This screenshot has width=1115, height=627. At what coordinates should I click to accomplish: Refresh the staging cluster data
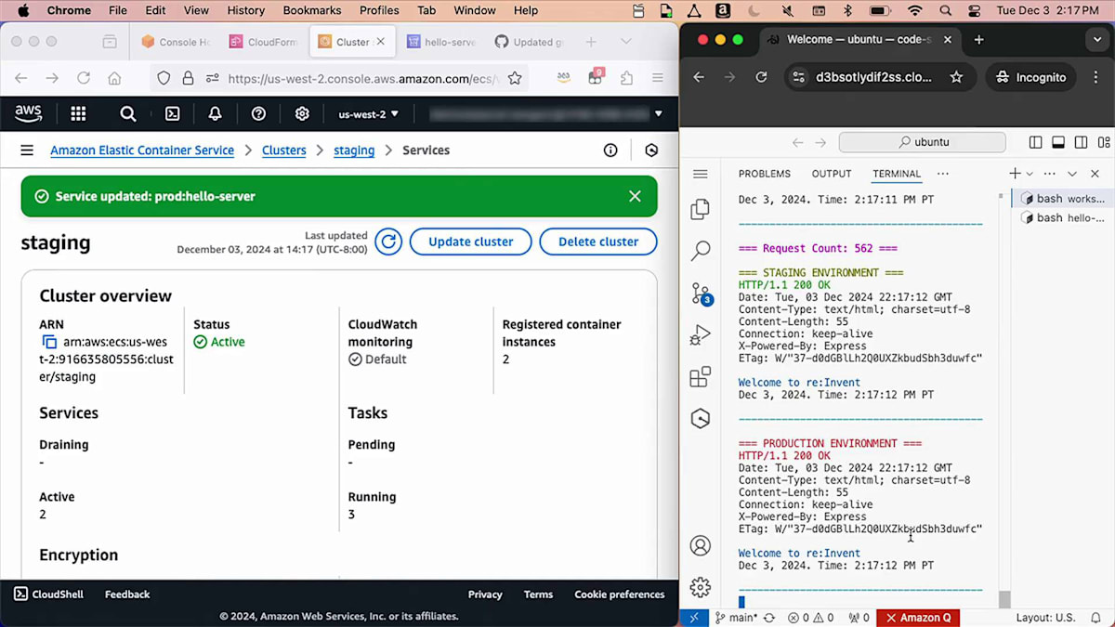coord(388,242)
